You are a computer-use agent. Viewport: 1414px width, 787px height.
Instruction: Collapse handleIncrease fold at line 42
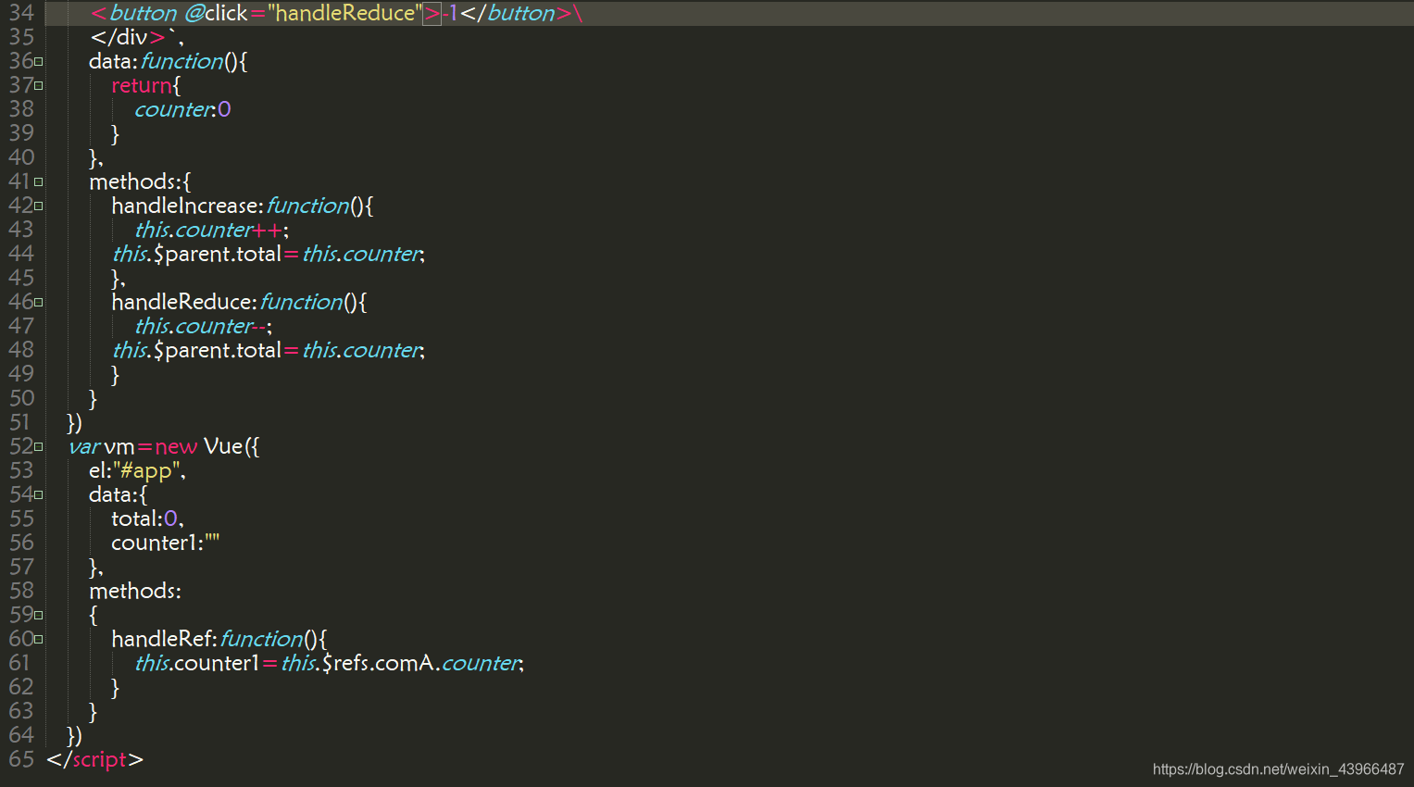39,206
